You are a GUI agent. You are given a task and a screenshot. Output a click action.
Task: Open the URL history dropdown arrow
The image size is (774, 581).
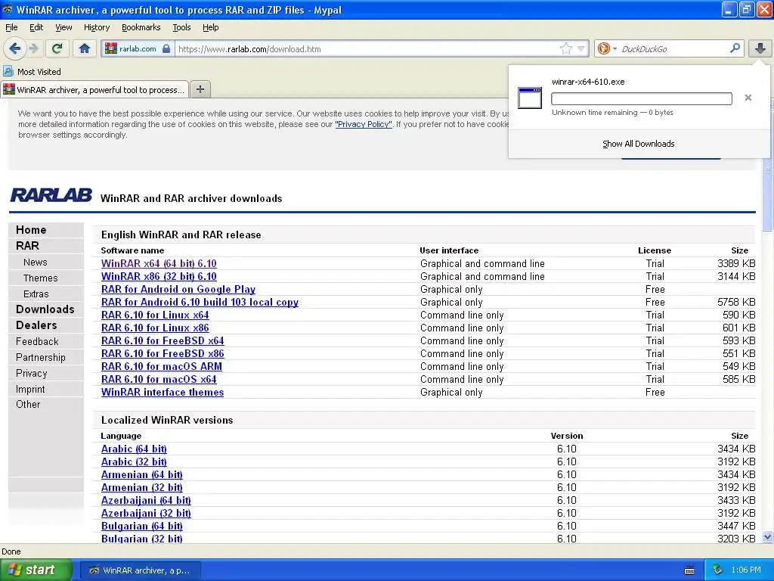pyautogui.click(x=581, y=49)
